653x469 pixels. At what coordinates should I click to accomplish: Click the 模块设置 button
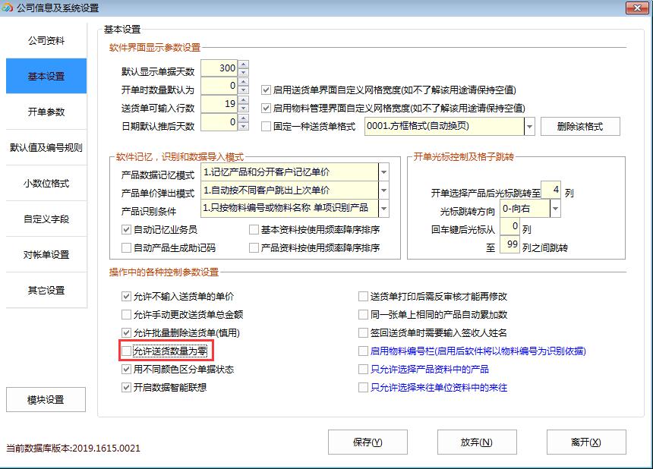point(46,400)
